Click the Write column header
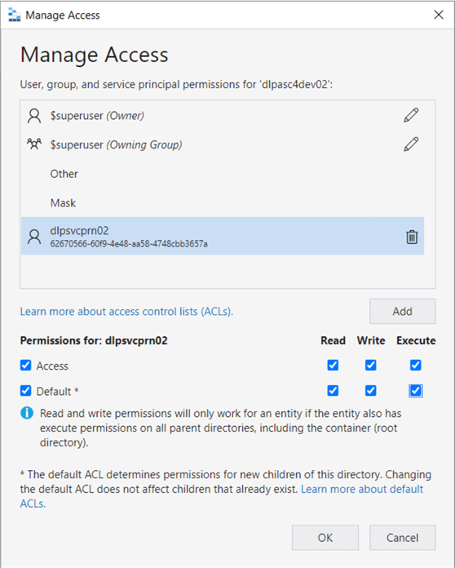455x568 pixels. pos(371,340)
